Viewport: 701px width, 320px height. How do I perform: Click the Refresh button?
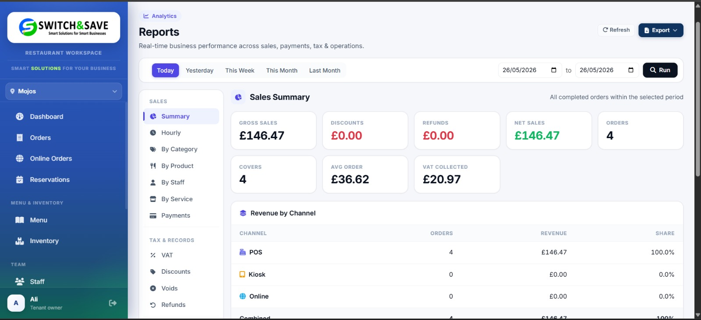pos(616,30)
